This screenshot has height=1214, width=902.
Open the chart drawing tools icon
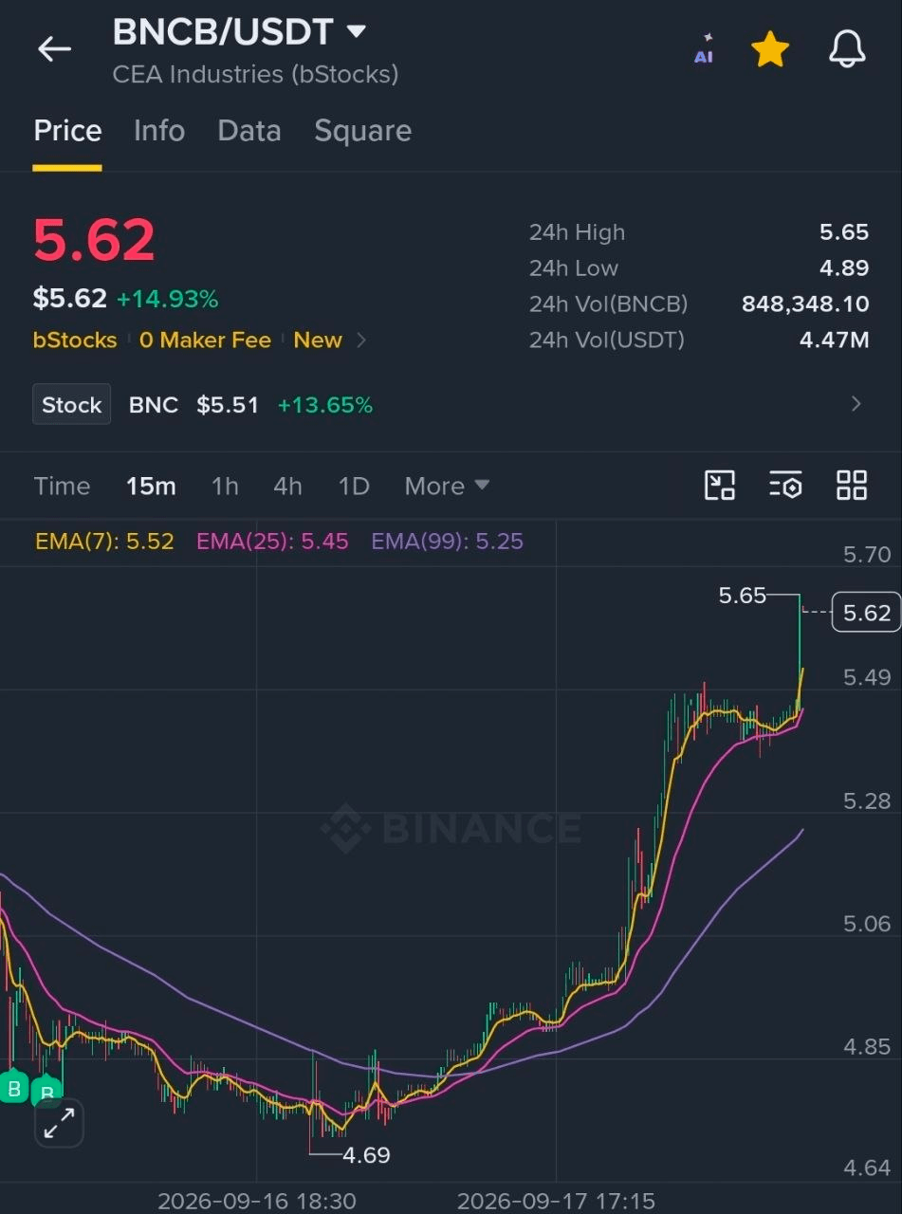tap(720, 486)
